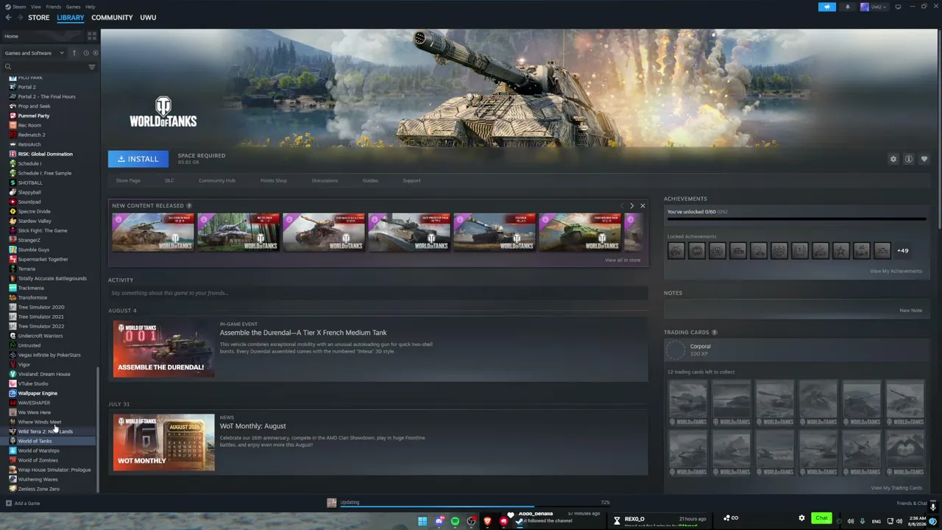Open the notifications bell
This screenshot has height=530, width=942.
coord(847,7)
